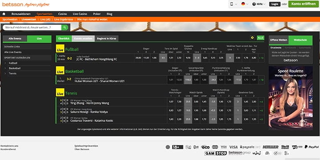The width and height of the screenshot is (320, 160).
Task: Open the Blog menu item
Action: (x=109, y=14)
